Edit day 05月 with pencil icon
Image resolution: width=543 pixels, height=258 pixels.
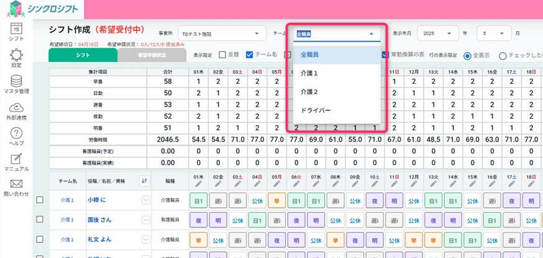pos(276,184)
